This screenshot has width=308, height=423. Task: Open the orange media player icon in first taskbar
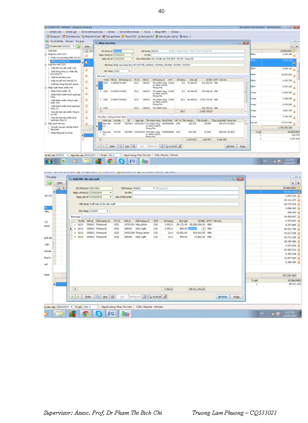75,161
